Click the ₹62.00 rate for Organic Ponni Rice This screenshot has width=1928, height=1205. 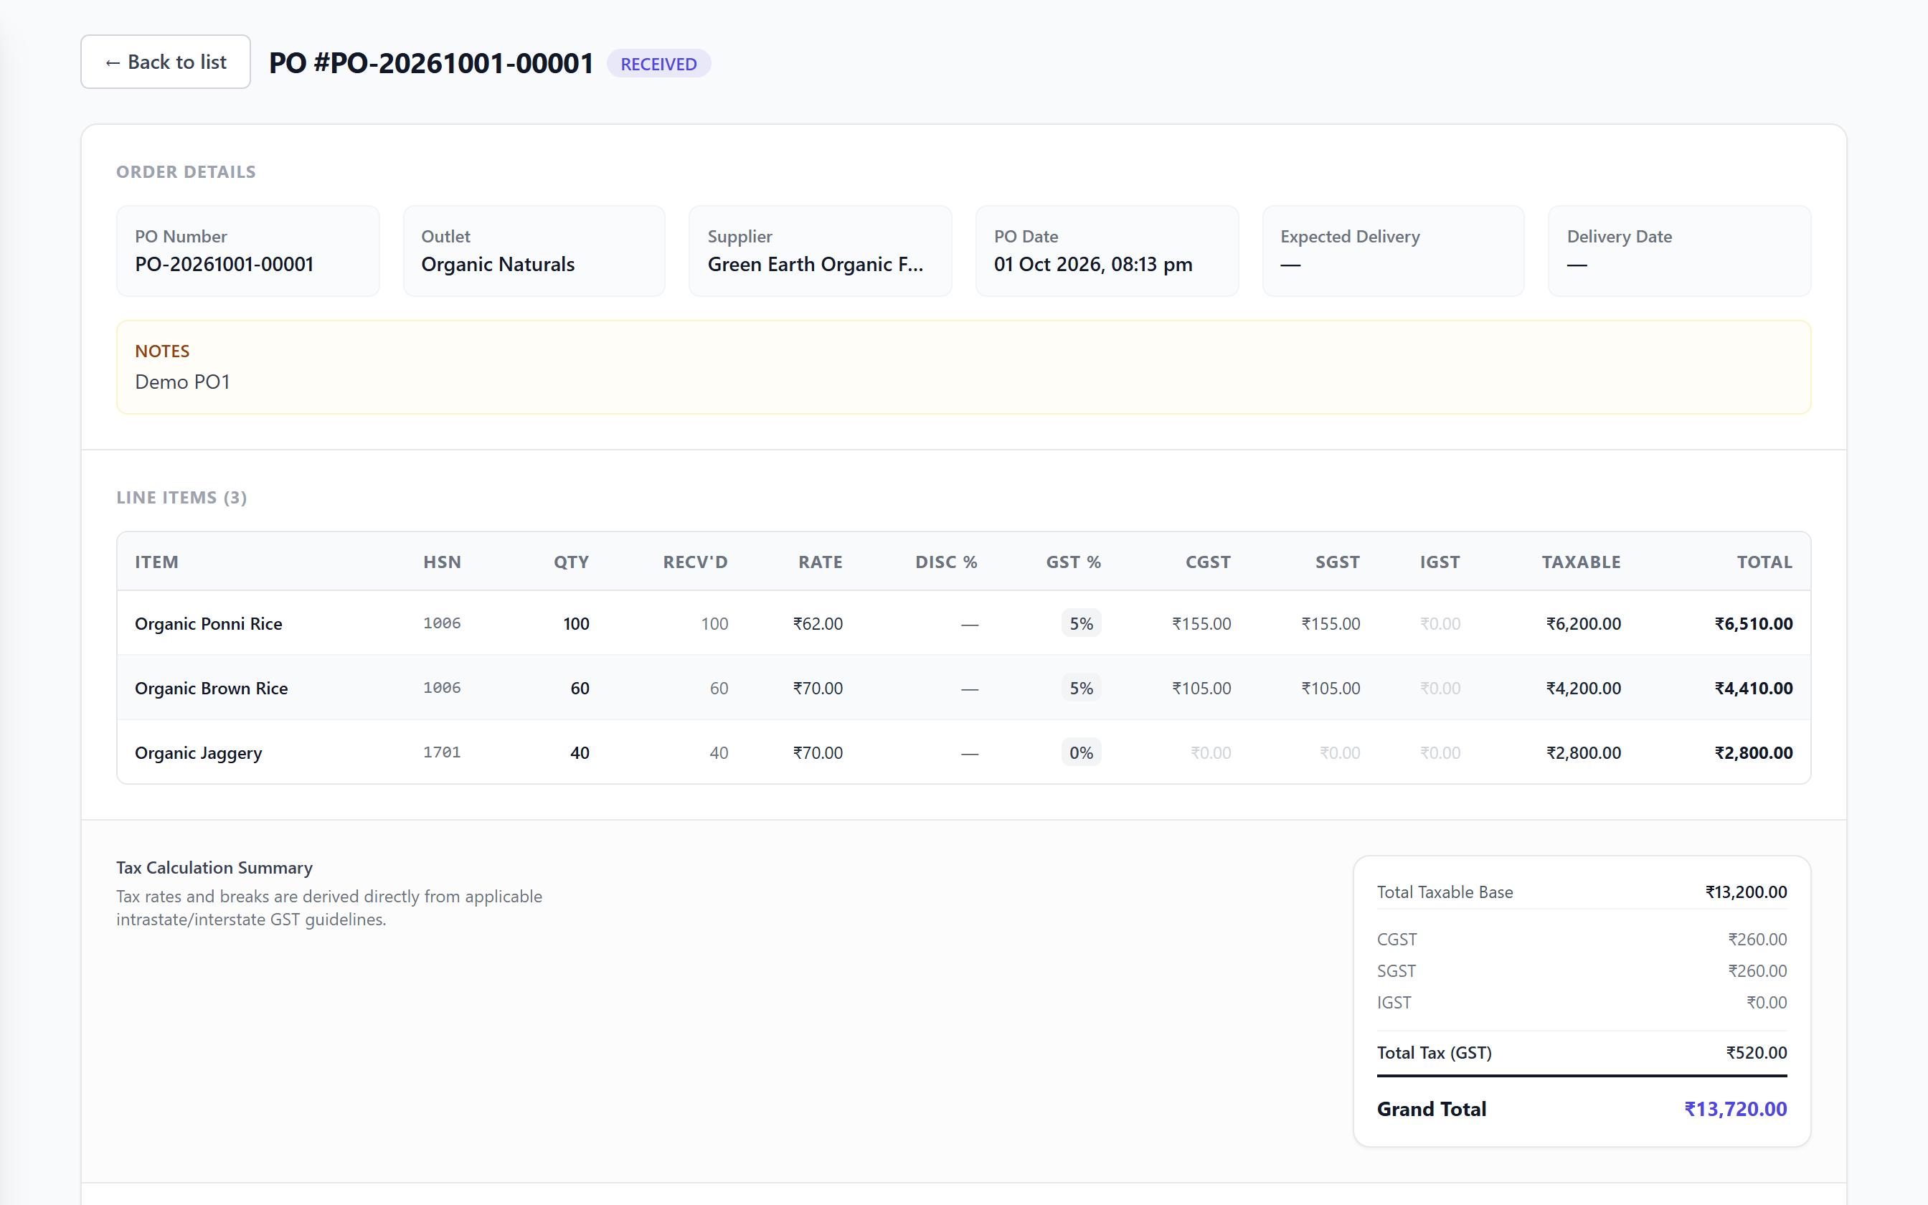818,623
